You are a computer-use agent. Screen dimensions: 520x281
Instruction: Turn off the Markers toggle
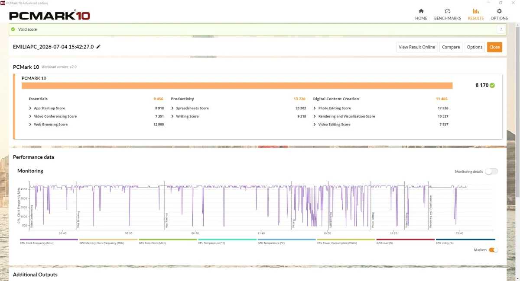(x=493, y=250)
